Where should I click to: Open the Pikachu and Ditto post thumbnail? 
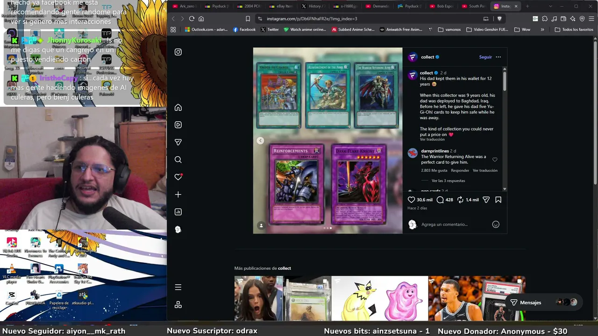[x=379, y=299]
